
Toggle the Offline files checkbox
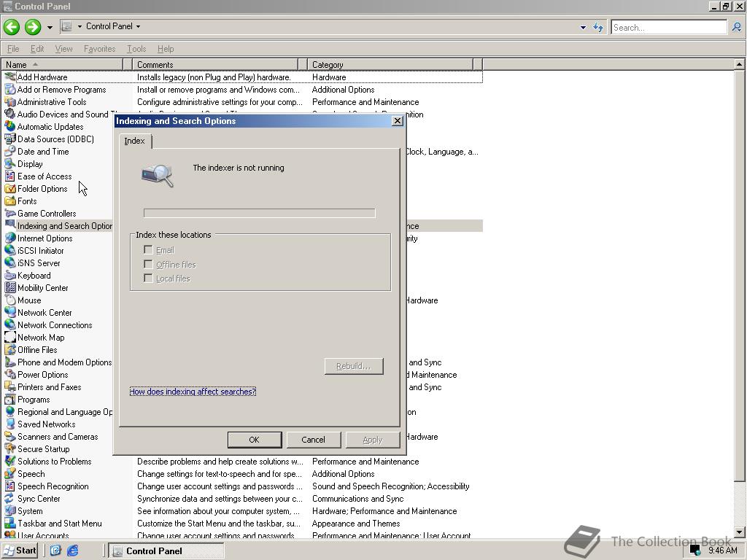pos(148,264)
